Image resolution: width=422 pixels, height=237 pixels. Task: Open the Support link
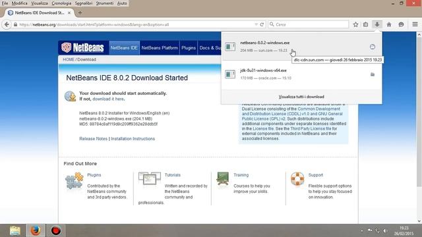pyautogui.click(x=315, y=175)
